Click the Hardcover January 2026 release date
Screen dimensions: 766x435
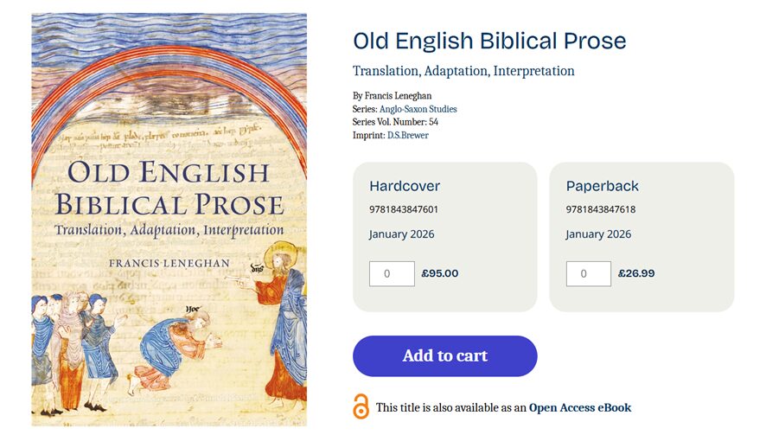(x=401, y=234)
